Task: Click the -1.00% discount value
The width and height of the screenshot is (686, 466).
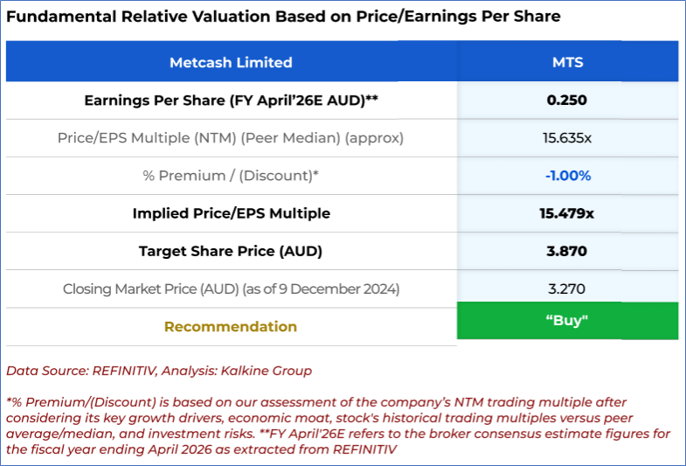Action: pyautogui.click(x=567, y=176)
